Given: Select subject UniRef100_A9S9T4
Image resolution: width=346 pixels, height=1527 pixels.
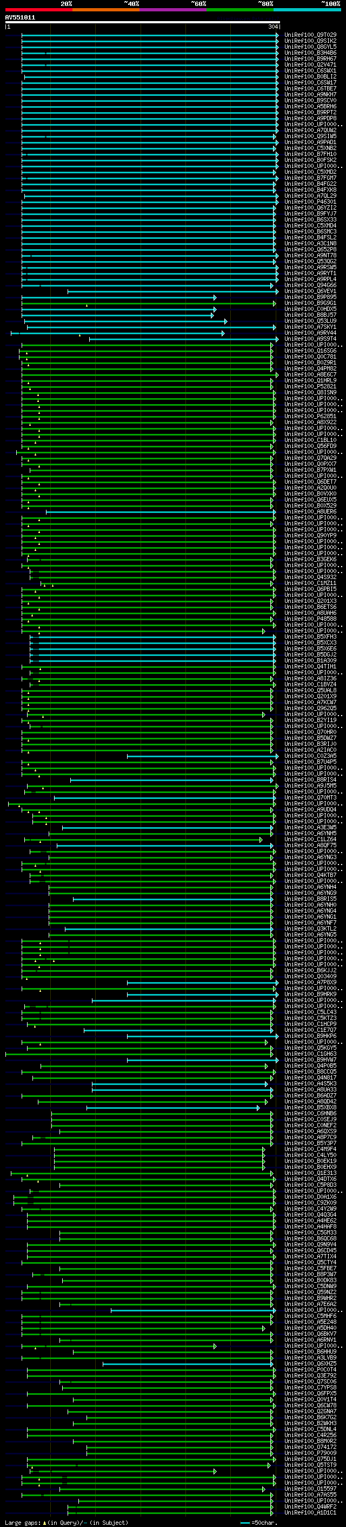Looking at the screenshot, I should pos(310,339).
